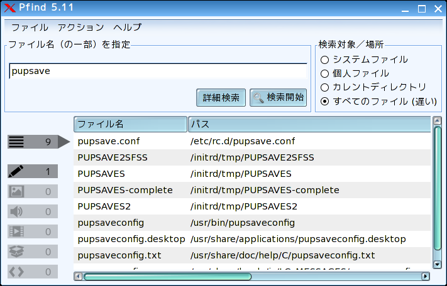Click horizontal scrollbar left arrow
The width and height of the screenshot is (447, 286).
pos(79,277)
